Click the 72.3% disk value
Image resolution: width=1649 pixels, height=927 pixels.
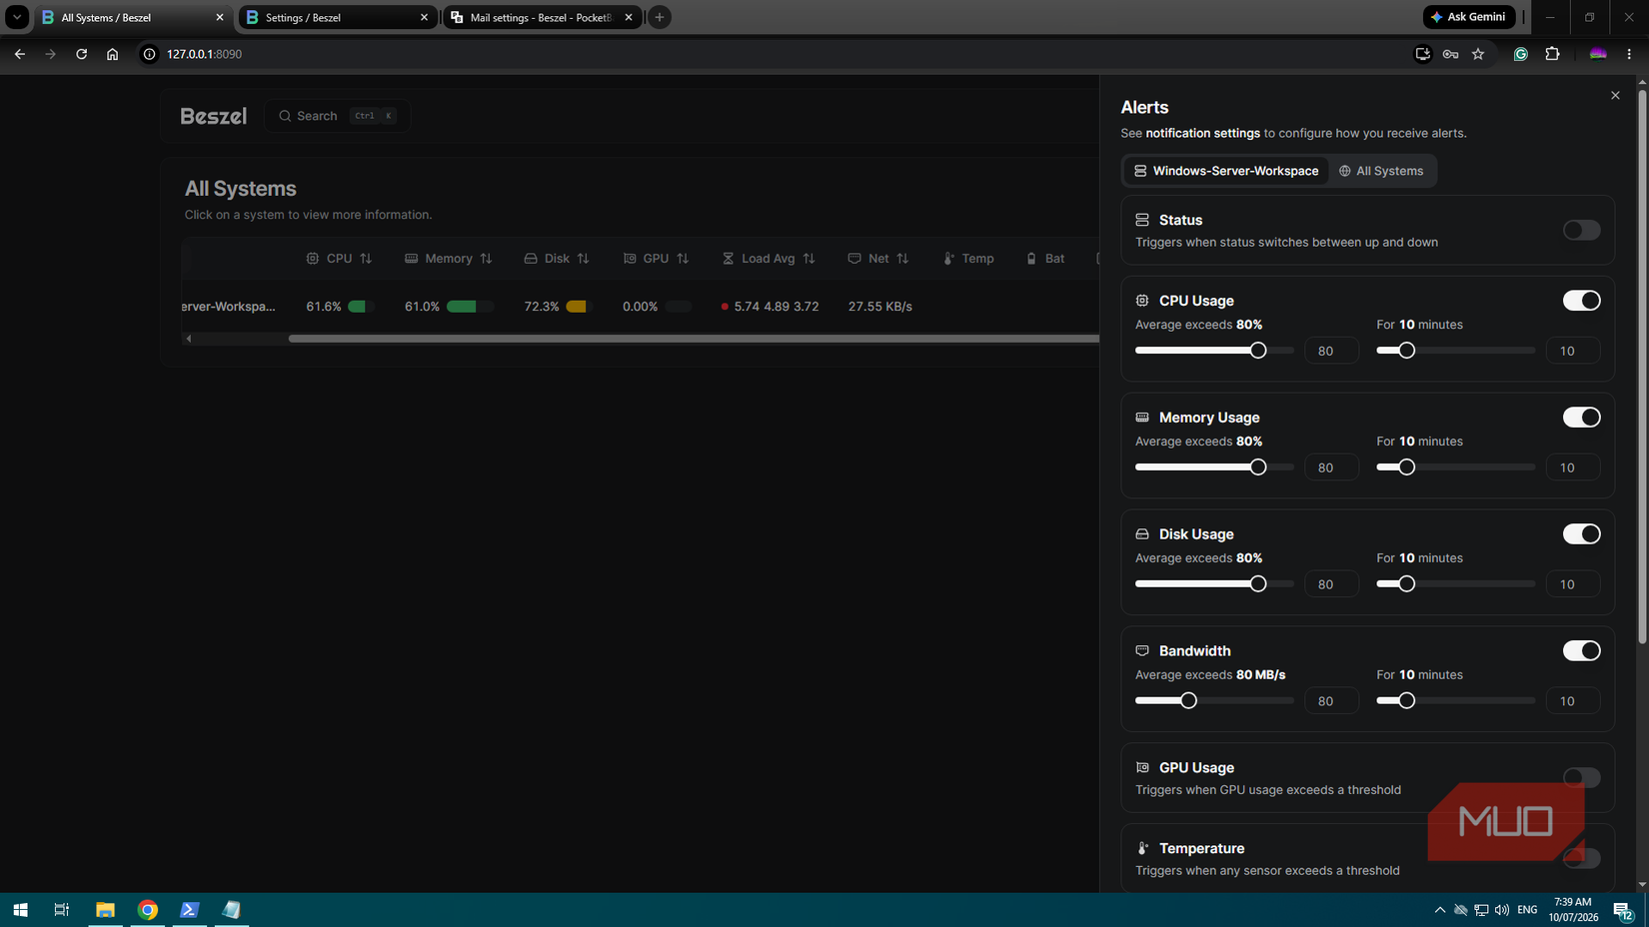[x=542, y=307]
